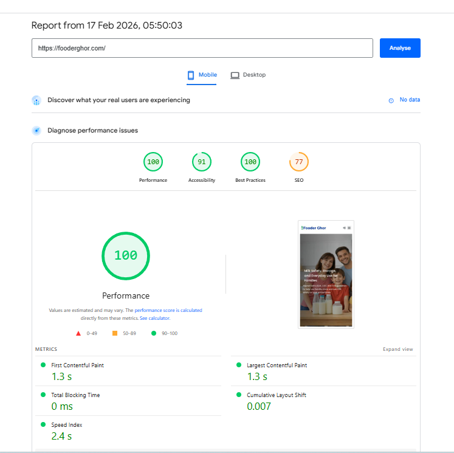Click the 0 ms Total Blocking Time value
454x453 pixels.
coord(62,406)
